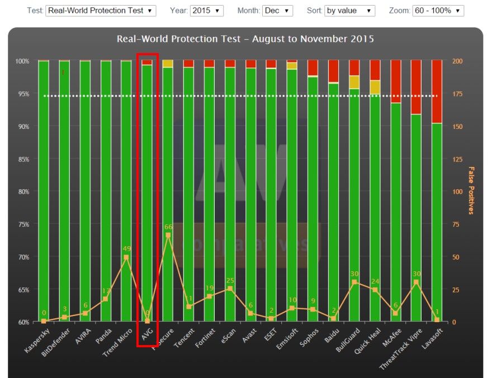Click the BullGuard axis label
The width and height of the screenshot is (492, 378).
(348, 340)
